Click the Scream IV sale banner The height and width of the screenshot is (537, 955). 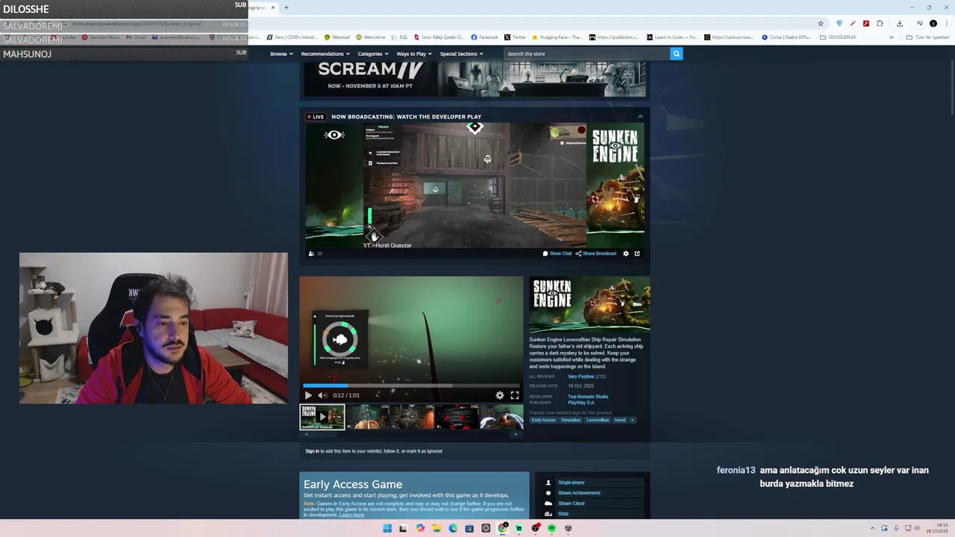click(475, 79)
